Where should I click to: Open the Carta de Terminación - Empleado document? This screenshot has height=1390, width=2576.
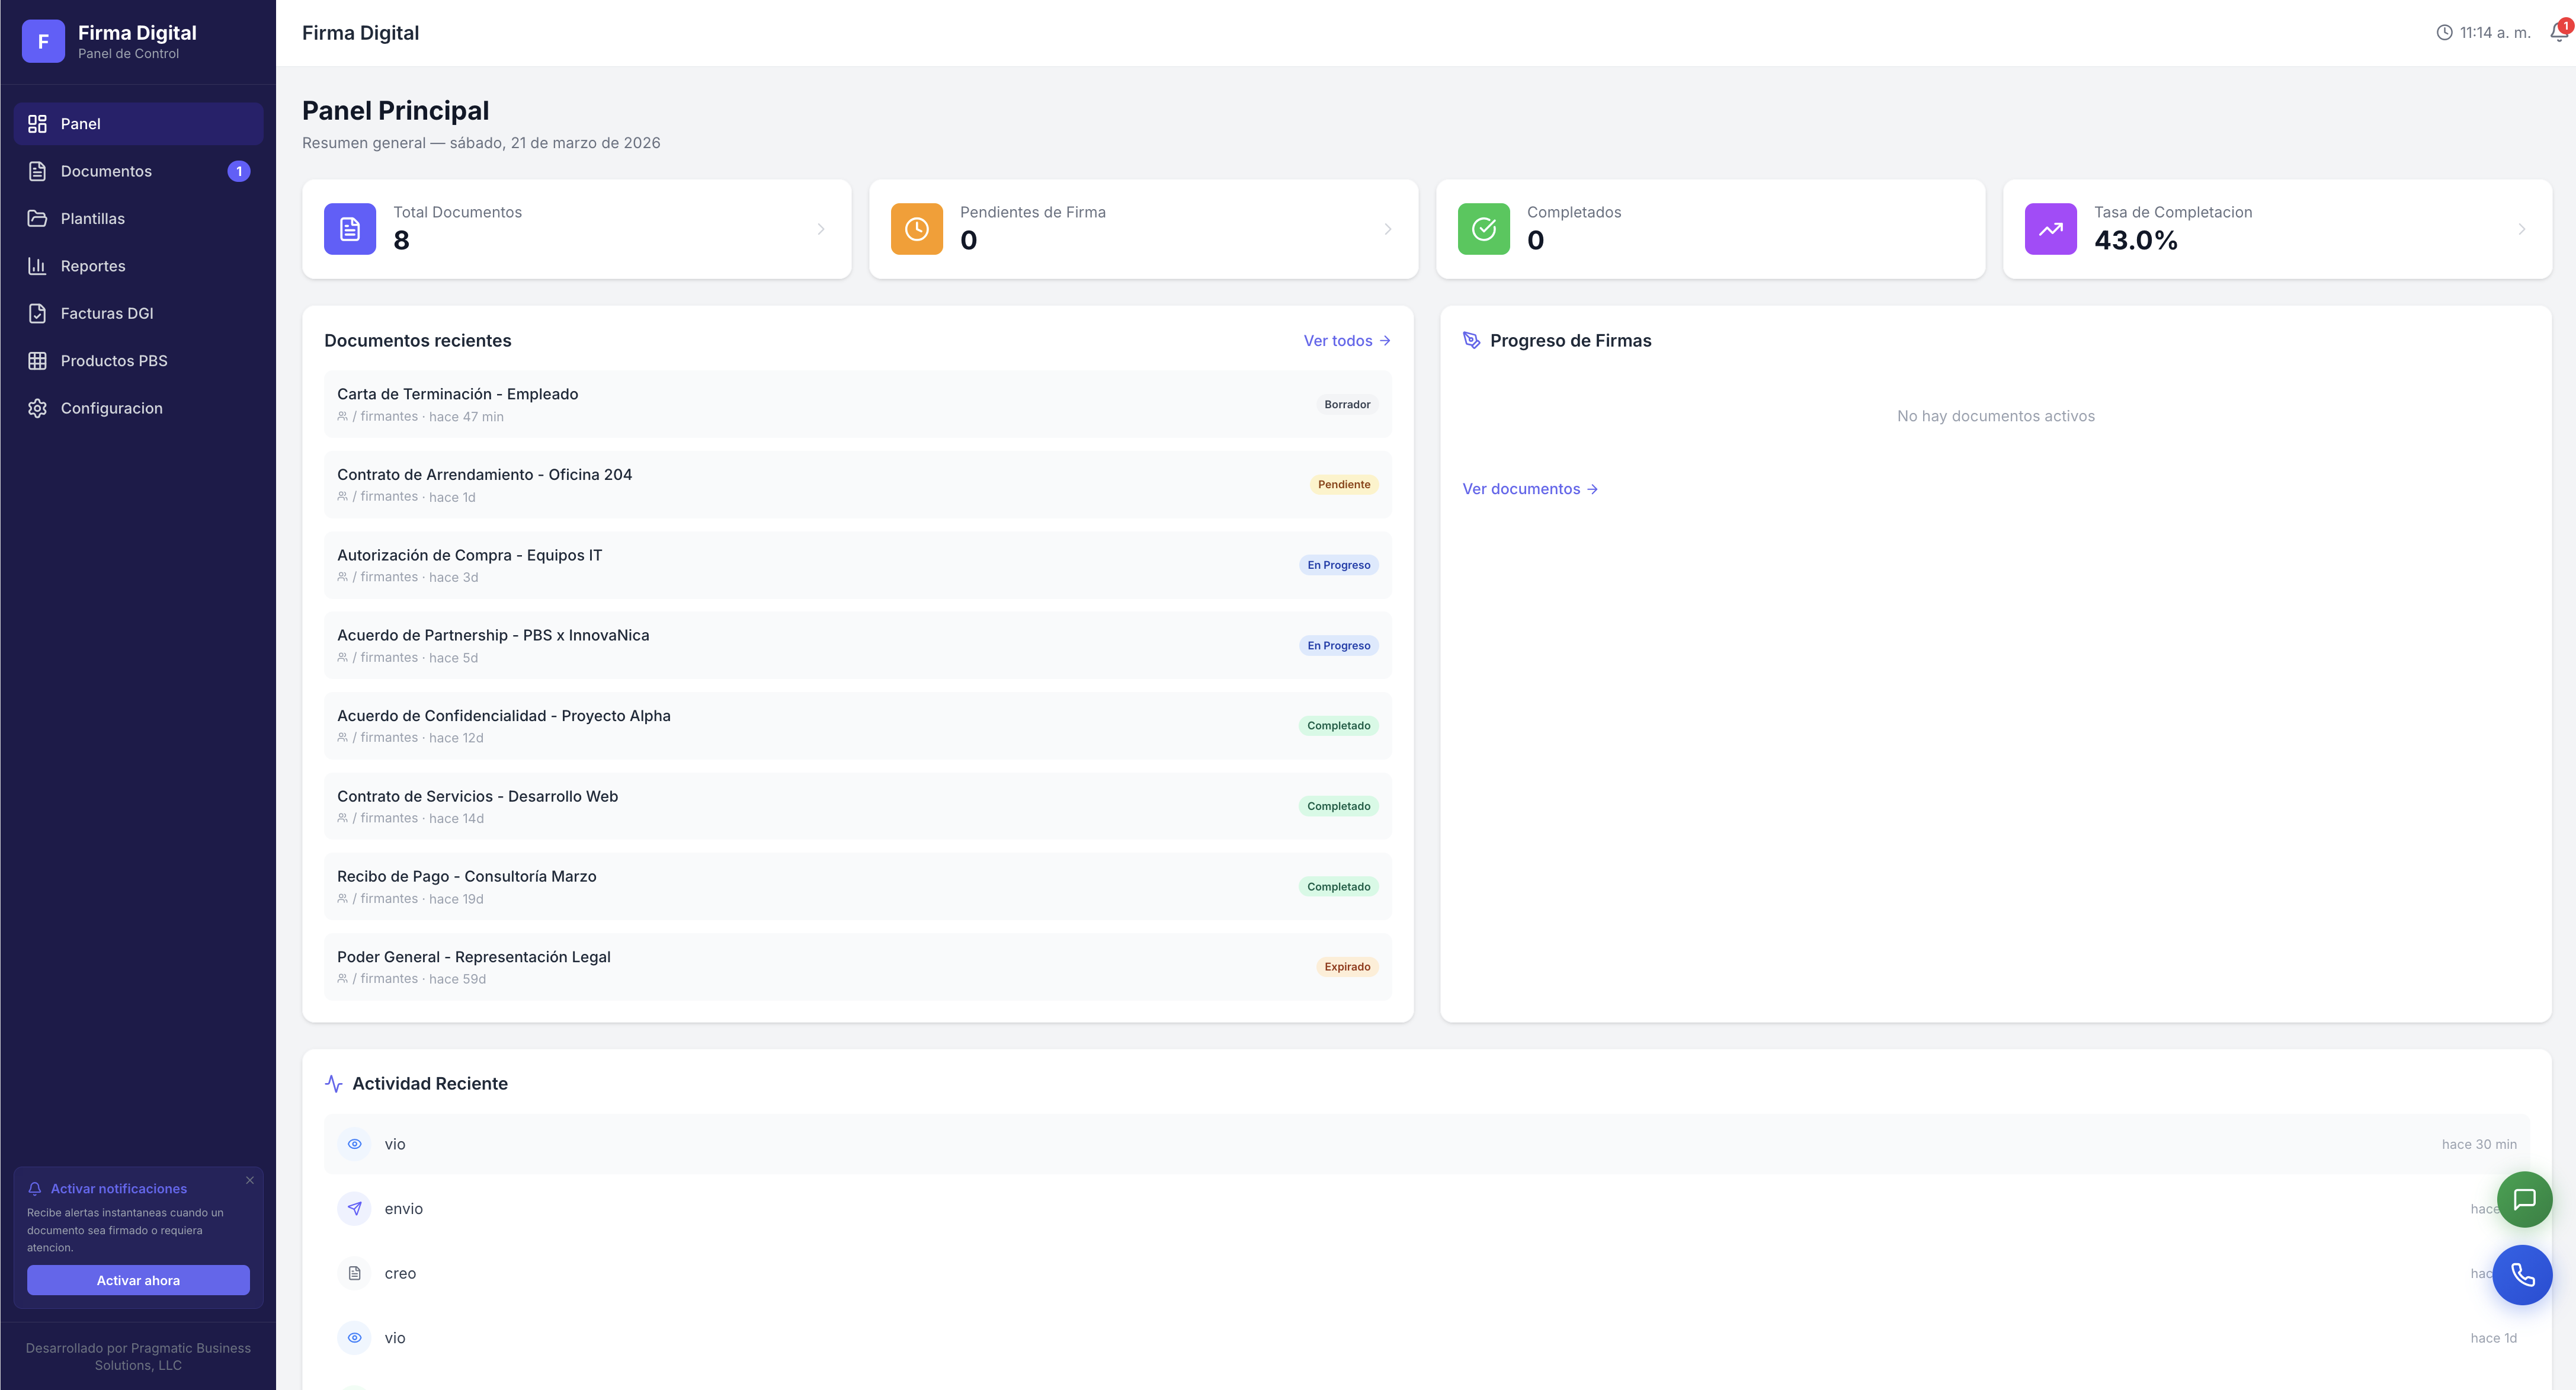click(457, 394)
